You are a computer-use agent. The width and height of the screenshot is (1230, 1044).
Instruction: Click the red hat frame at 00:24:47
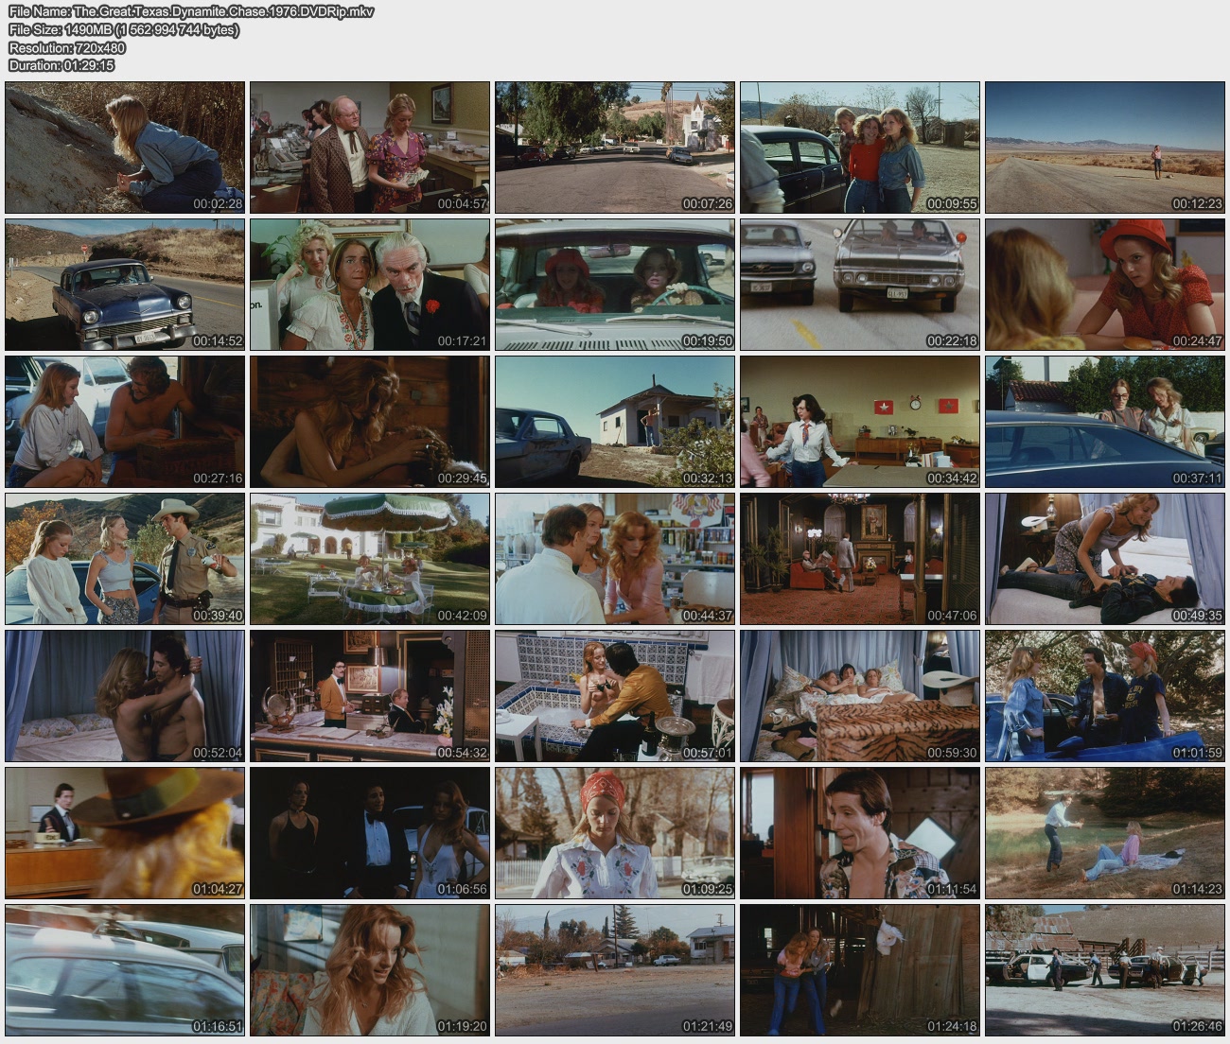click(1104, 285)
